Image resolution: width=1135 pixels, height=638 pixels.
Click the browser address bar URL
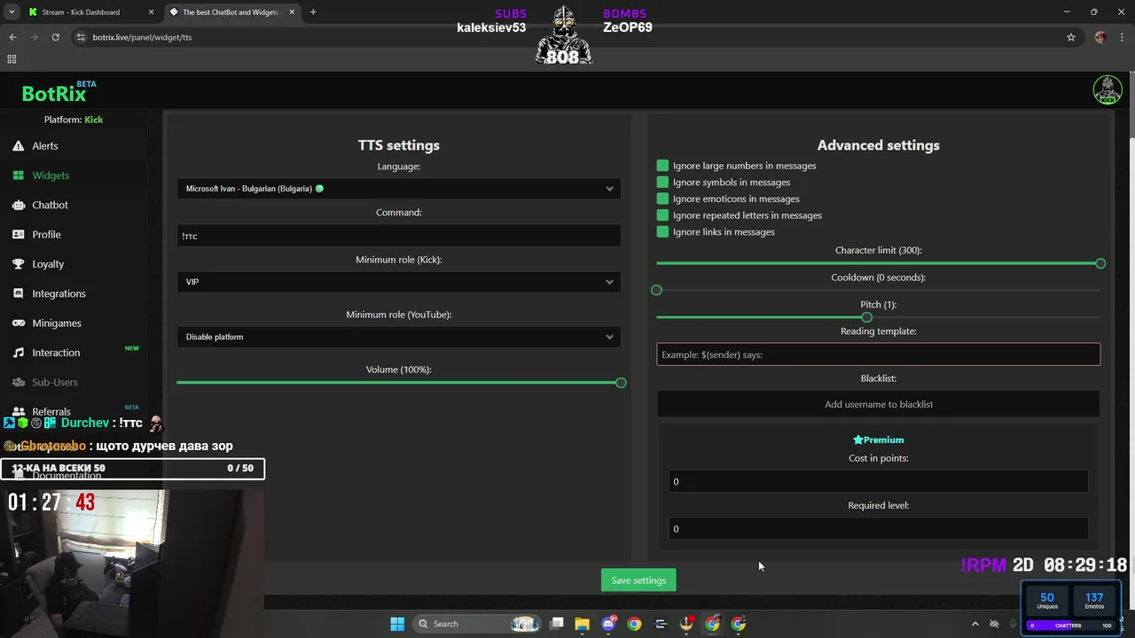point(142,37)
